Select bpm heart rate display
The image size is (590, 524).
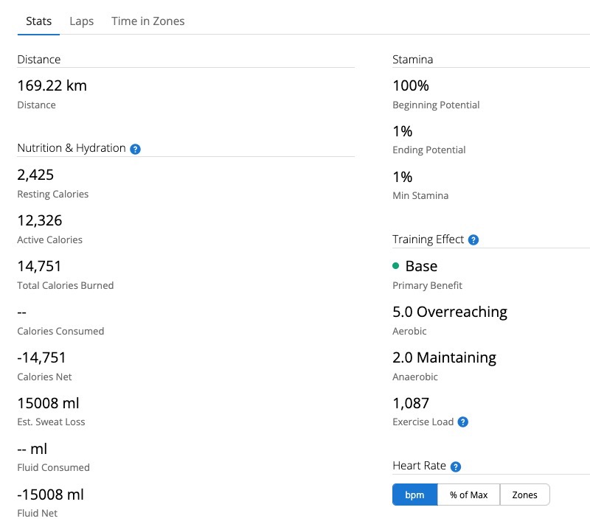[x=414, y=495]
